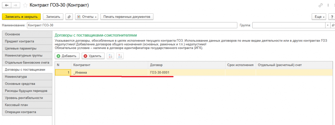Open help with the question mark button
This screenshot has height=125, width=335.
(x=332, y=17)
